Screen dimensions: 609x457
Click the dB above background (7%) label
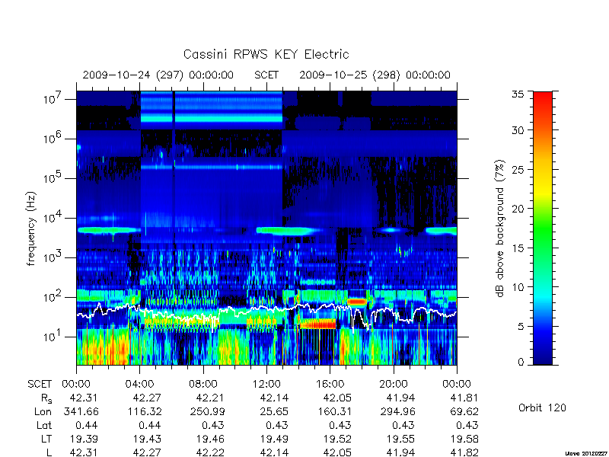[500, 228]
